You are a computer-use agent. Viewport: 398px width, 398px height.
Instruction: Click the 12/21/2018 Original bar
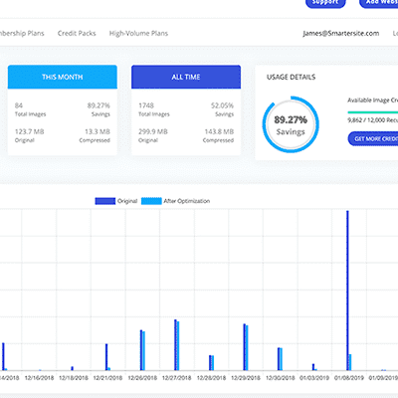106,357
